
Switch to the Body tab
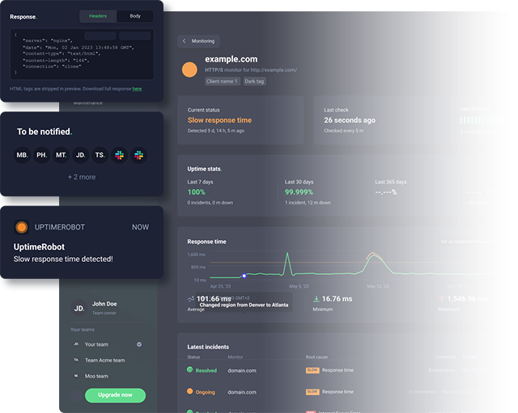coord(135,16)
